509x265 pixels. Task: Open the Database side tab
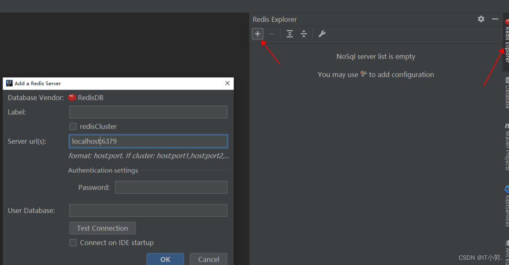point(506,92)
